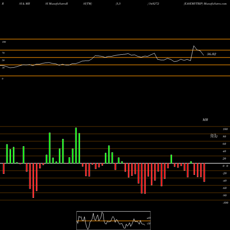Open the mini oscillator chart thumbnail

click(x=114, y=220)
